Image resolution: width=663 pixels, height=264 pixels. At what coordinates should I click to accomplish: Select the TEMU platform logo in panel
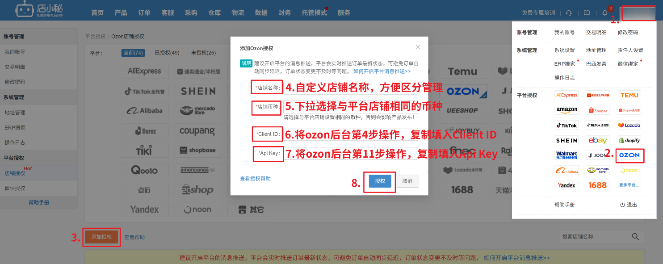629,95
